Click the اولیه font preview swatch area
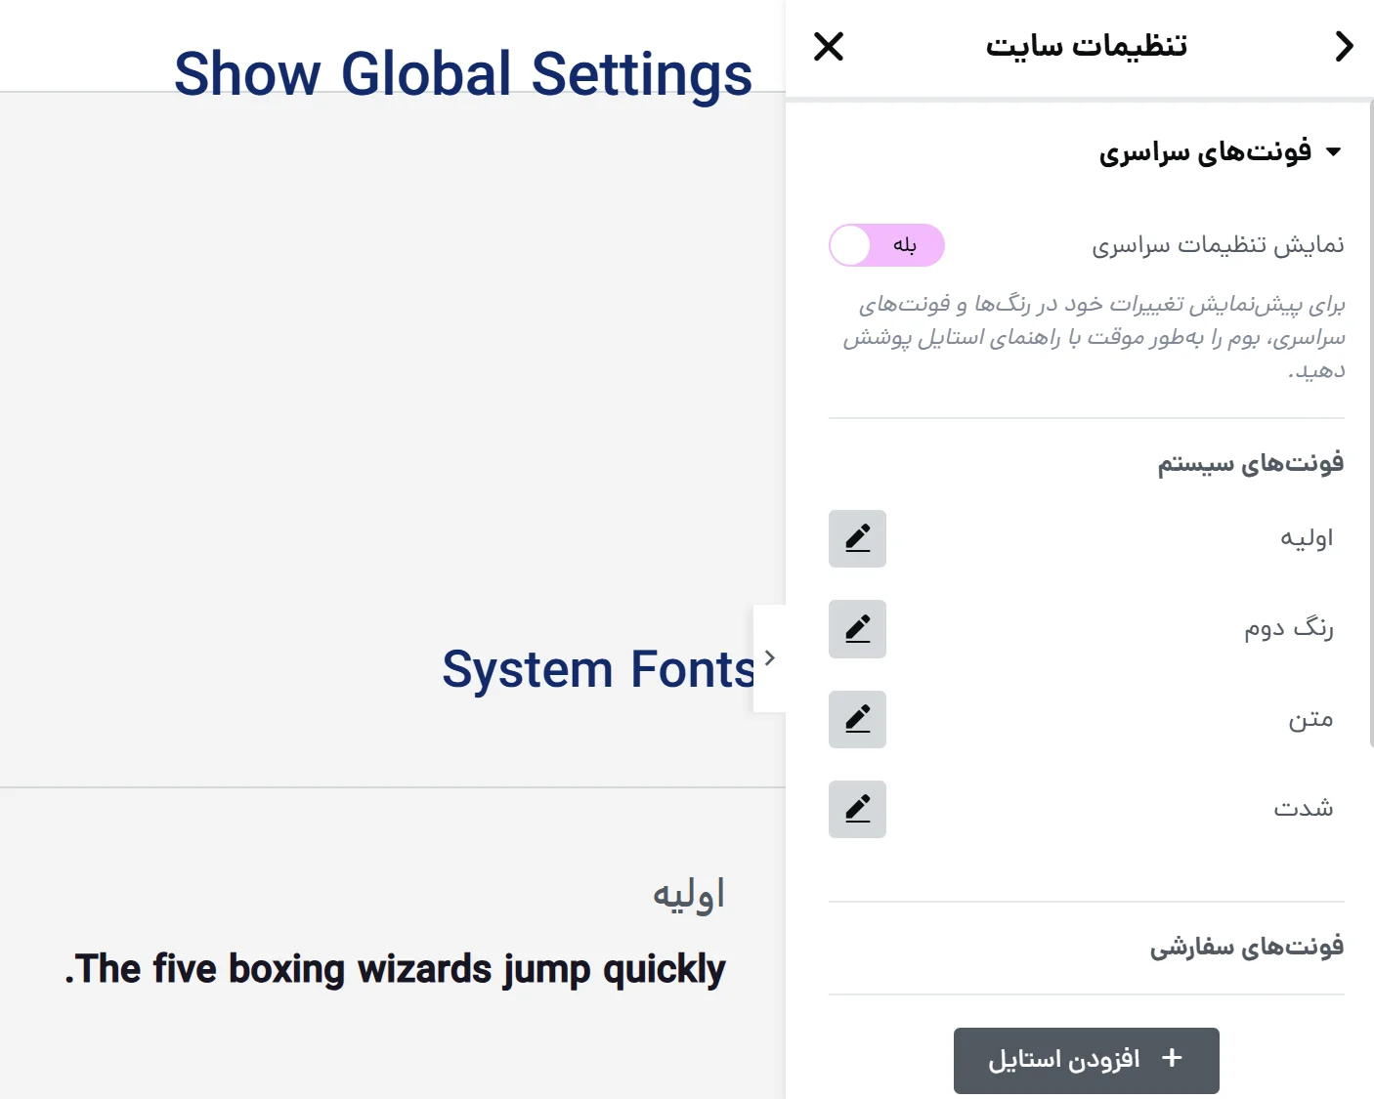 pos(688,892)
